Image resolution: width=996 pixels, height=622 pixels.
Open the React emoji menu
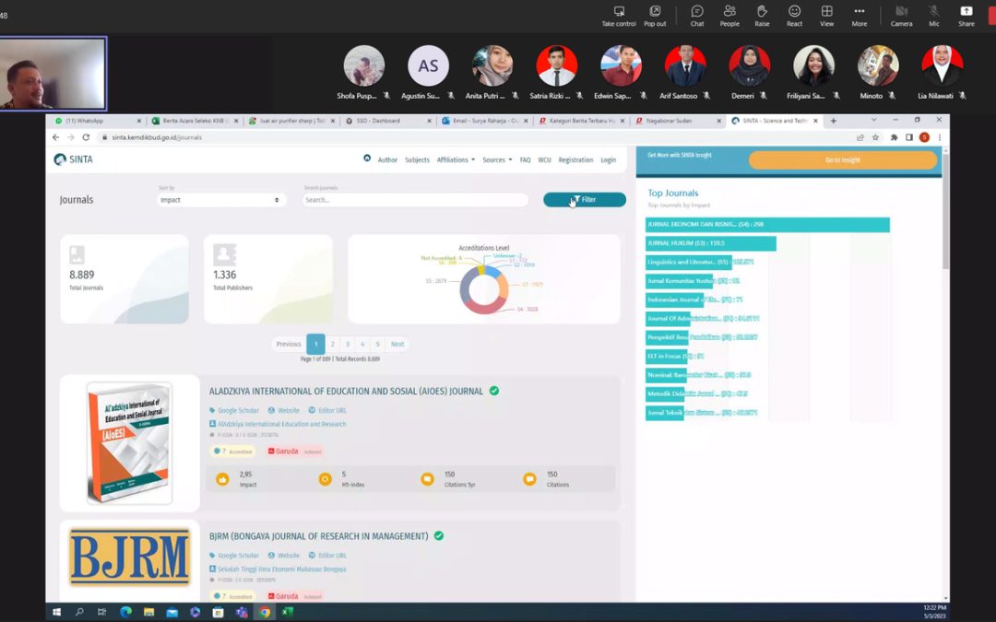(x=794, y=16)
